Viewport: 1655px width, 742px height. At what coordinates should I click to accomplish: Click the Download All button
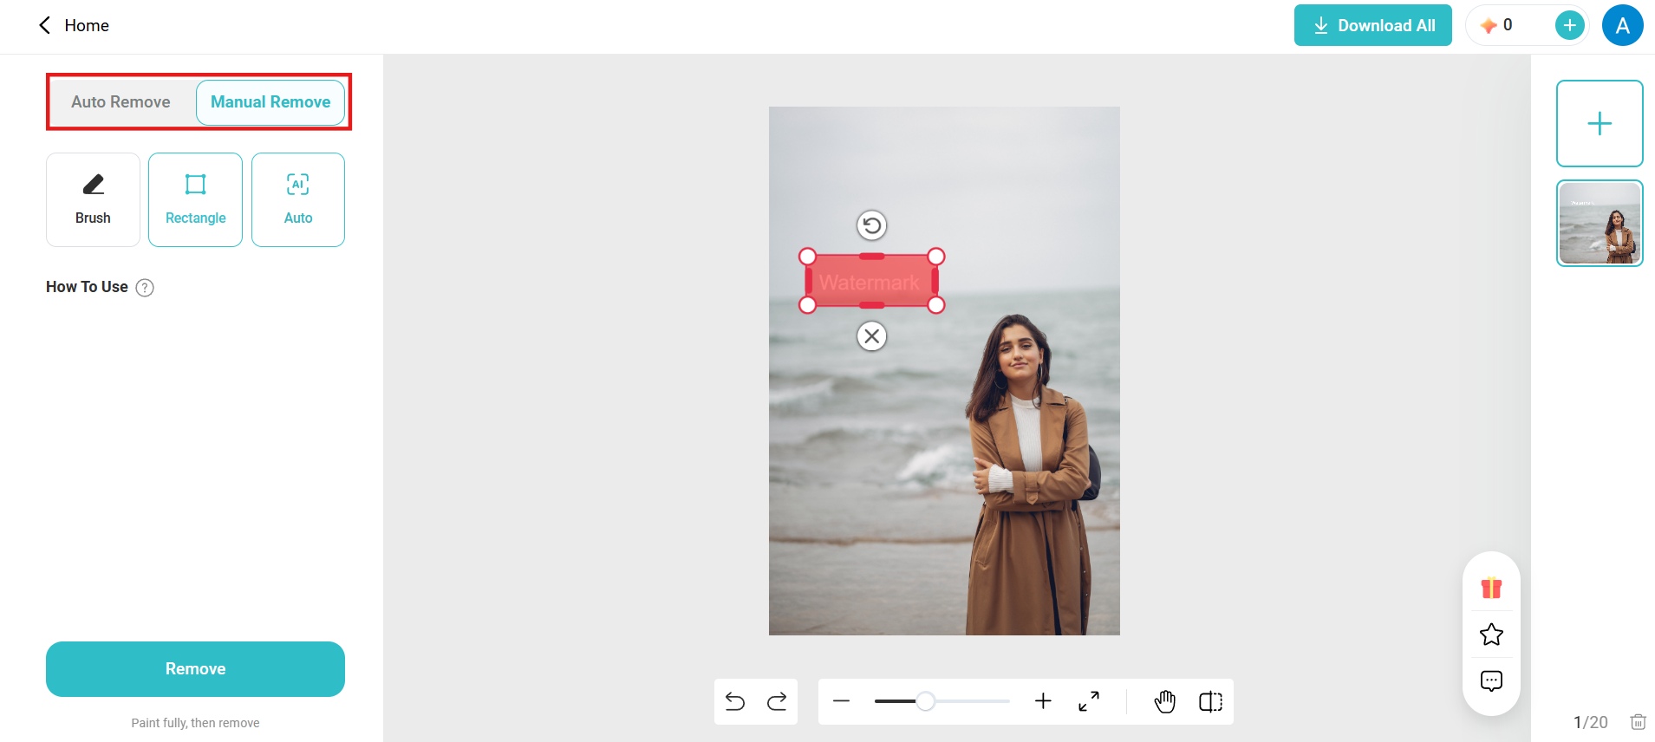tap(1372, 25)
